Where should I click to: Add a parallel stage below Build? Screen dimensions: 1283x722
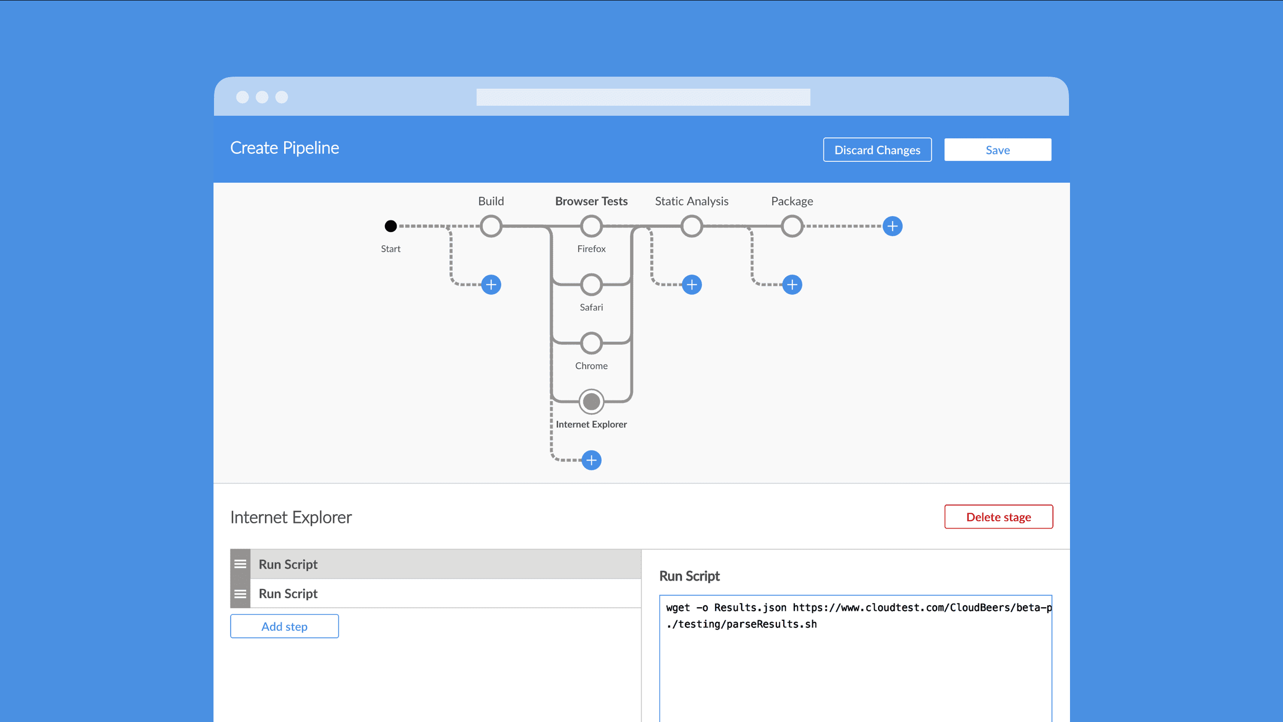click(491, 284)
